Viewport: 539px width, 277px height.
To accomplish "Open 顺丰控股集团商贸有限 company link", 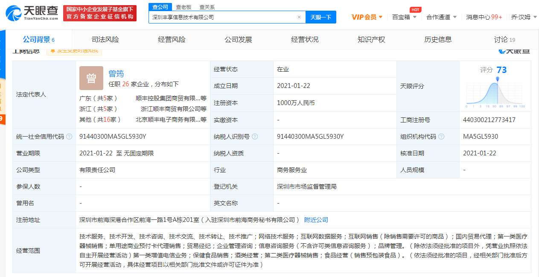I will pos(171,98).
